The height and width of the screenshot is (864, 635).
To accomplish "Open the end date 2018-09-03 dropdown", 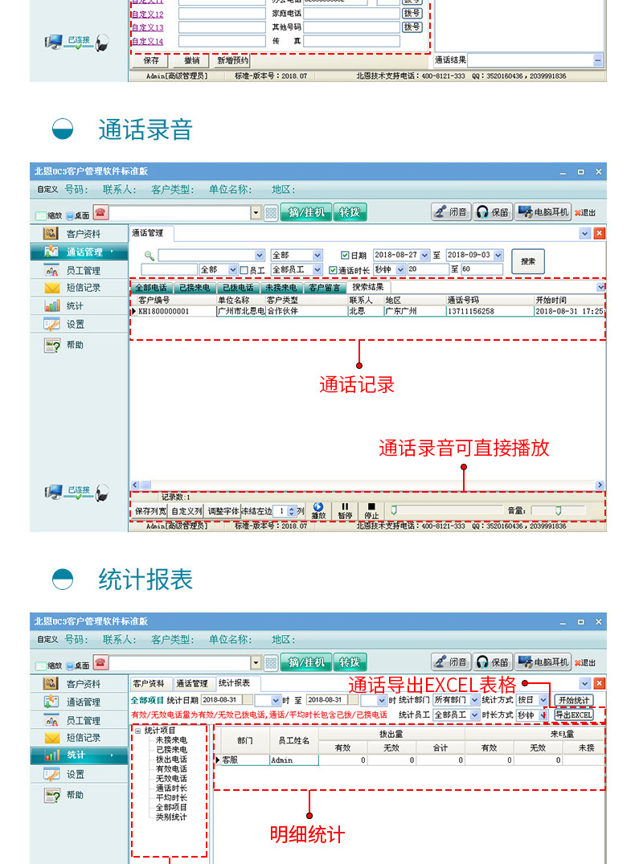I will click(x=498, y=255).
